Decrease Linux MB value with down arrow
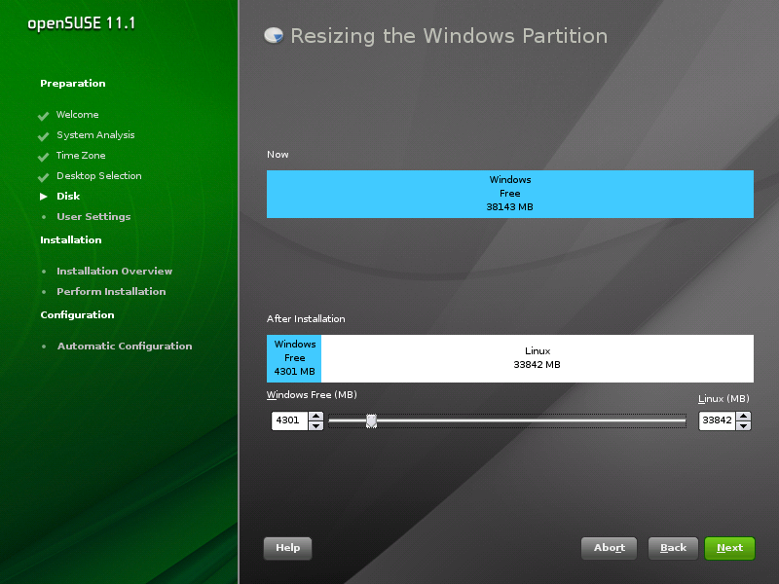This screenshot has height=584, width=779. click(x=743, y=425)
